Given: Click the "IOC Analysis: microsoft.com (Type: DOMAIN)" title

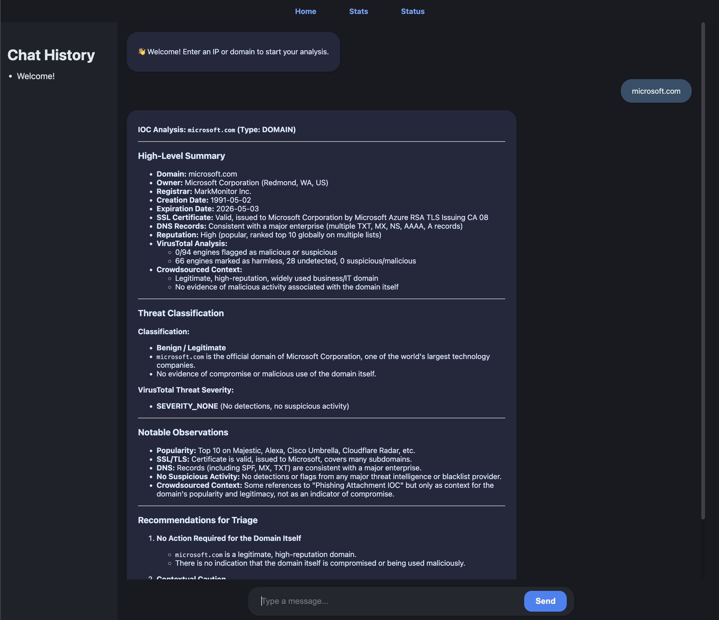Looking at the screenshot, I should point(217,130).
